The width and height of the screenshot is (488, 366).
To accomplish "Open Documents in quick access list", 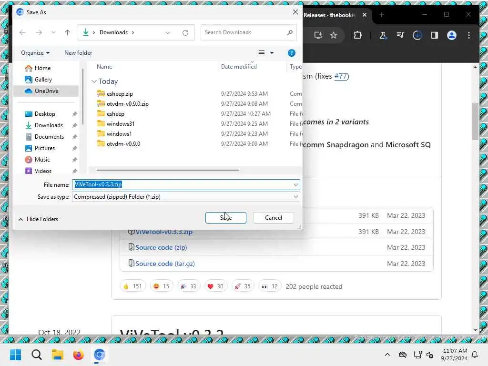I will coord(49,137).
